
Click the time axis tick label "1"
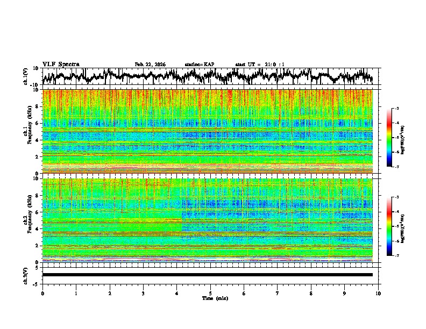click(x=76, y=294)
